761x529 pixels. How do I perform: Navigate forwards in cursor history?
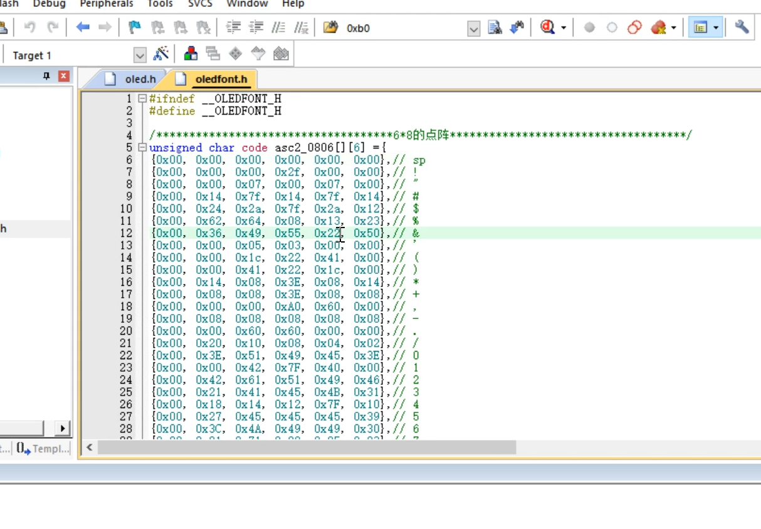pos(105,28)
